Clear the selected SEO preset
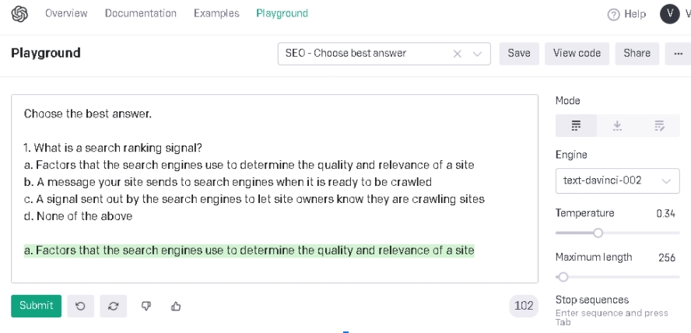 click(458, 54)
